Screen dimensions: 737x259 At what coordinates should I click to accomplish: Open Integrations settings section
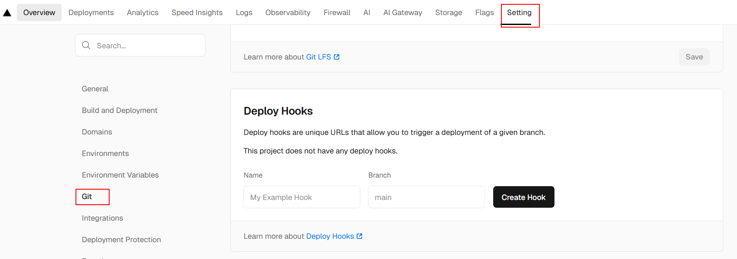click(102, 218)
